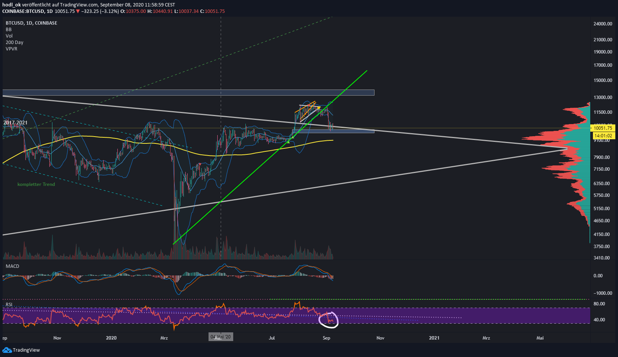Click the 15000.00 price axis label
The width and height of the screenshot is (618, 357).
point(603,80)
